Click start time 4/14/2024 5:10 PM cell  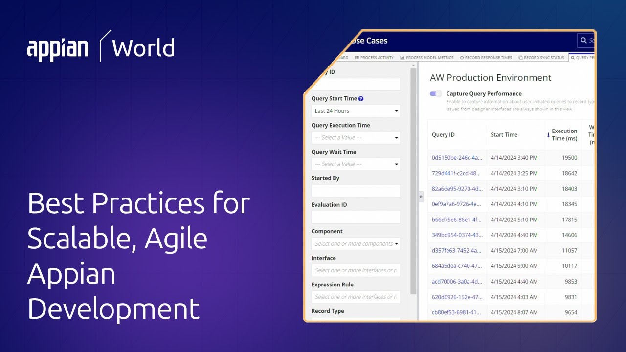tap(514, 220)
